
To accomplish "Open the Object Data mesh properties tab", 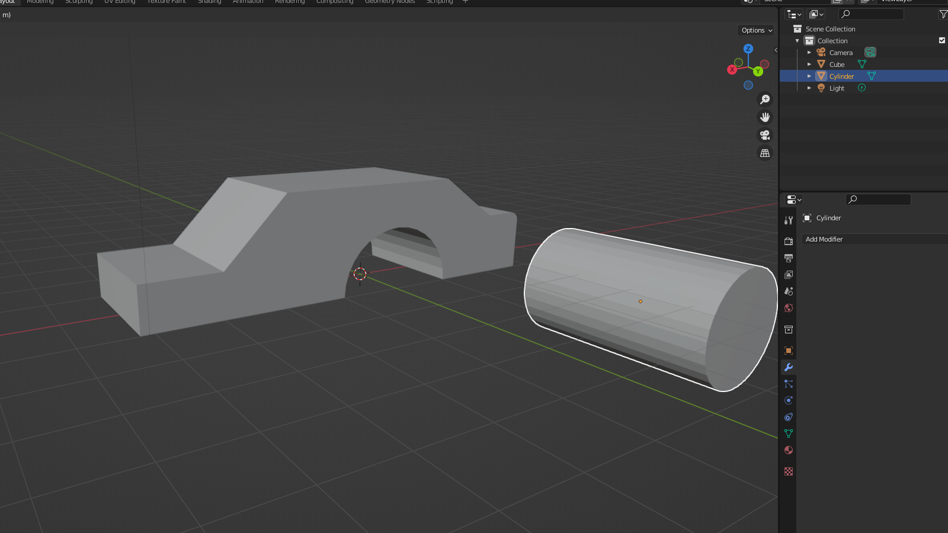I will [789, 434].
